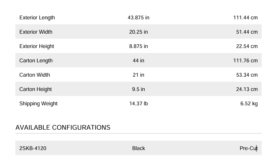Image resolution: width=271 pixels, height=159 pixels.
Task: Click the Pre-Cut configuration text
Action: click(248, 148)
